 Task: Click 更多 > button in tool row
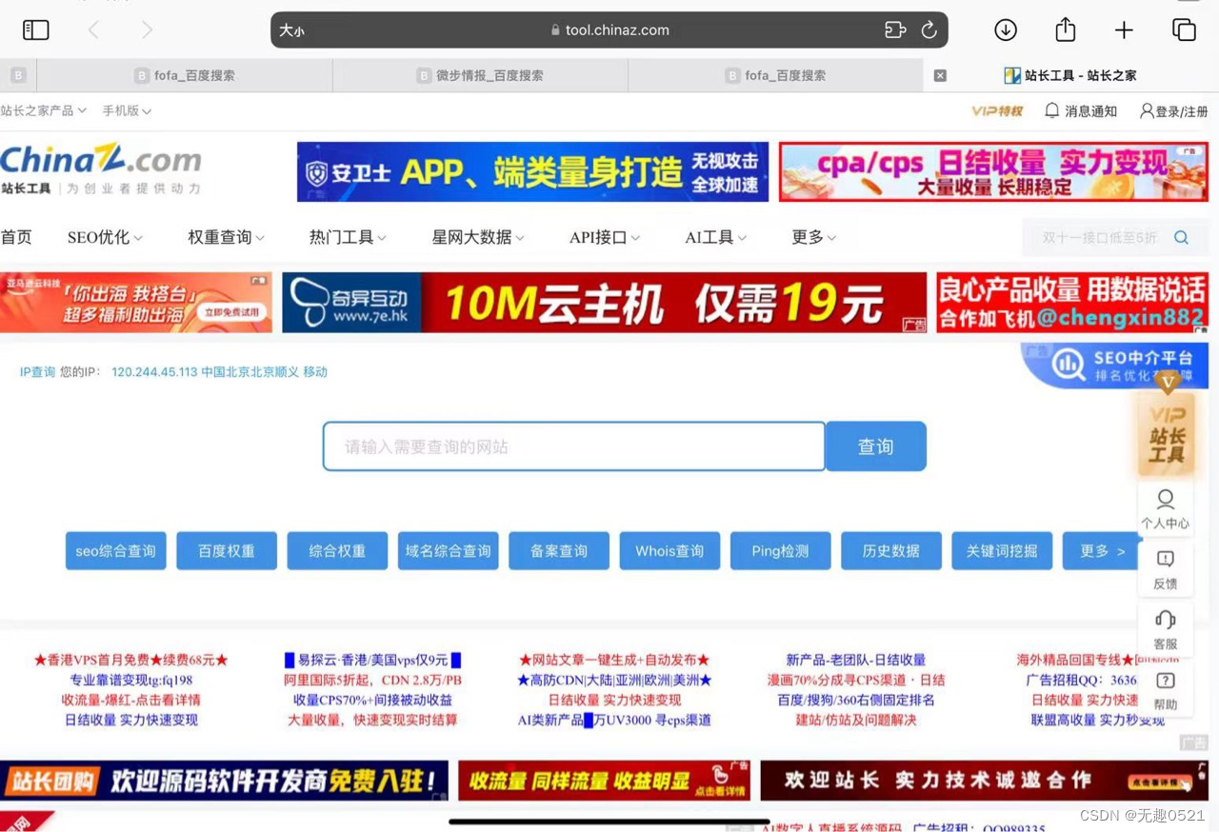click(1102, 551)
